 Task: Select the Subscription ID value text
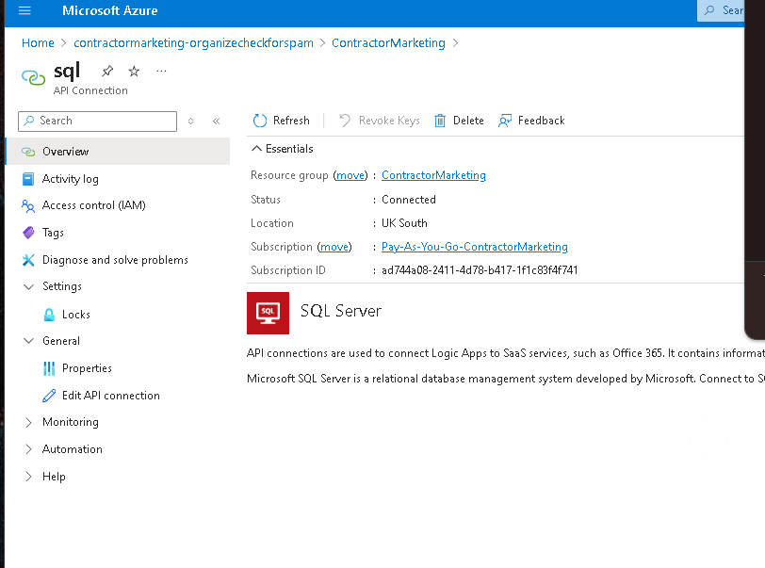click(480, 270)
